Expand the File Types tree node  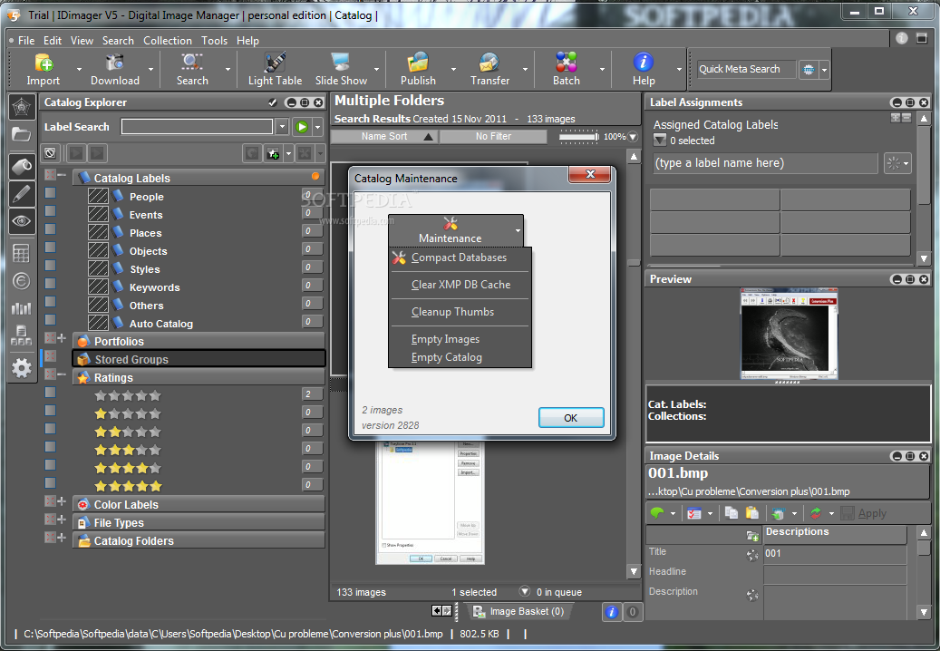tap(62, 520)
